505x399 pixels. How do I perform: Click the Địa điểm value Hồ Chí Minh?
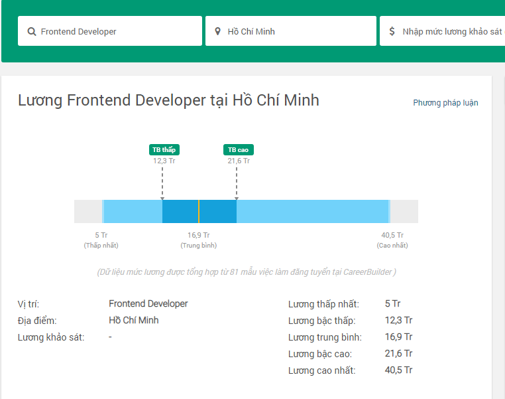coord(134,320)
